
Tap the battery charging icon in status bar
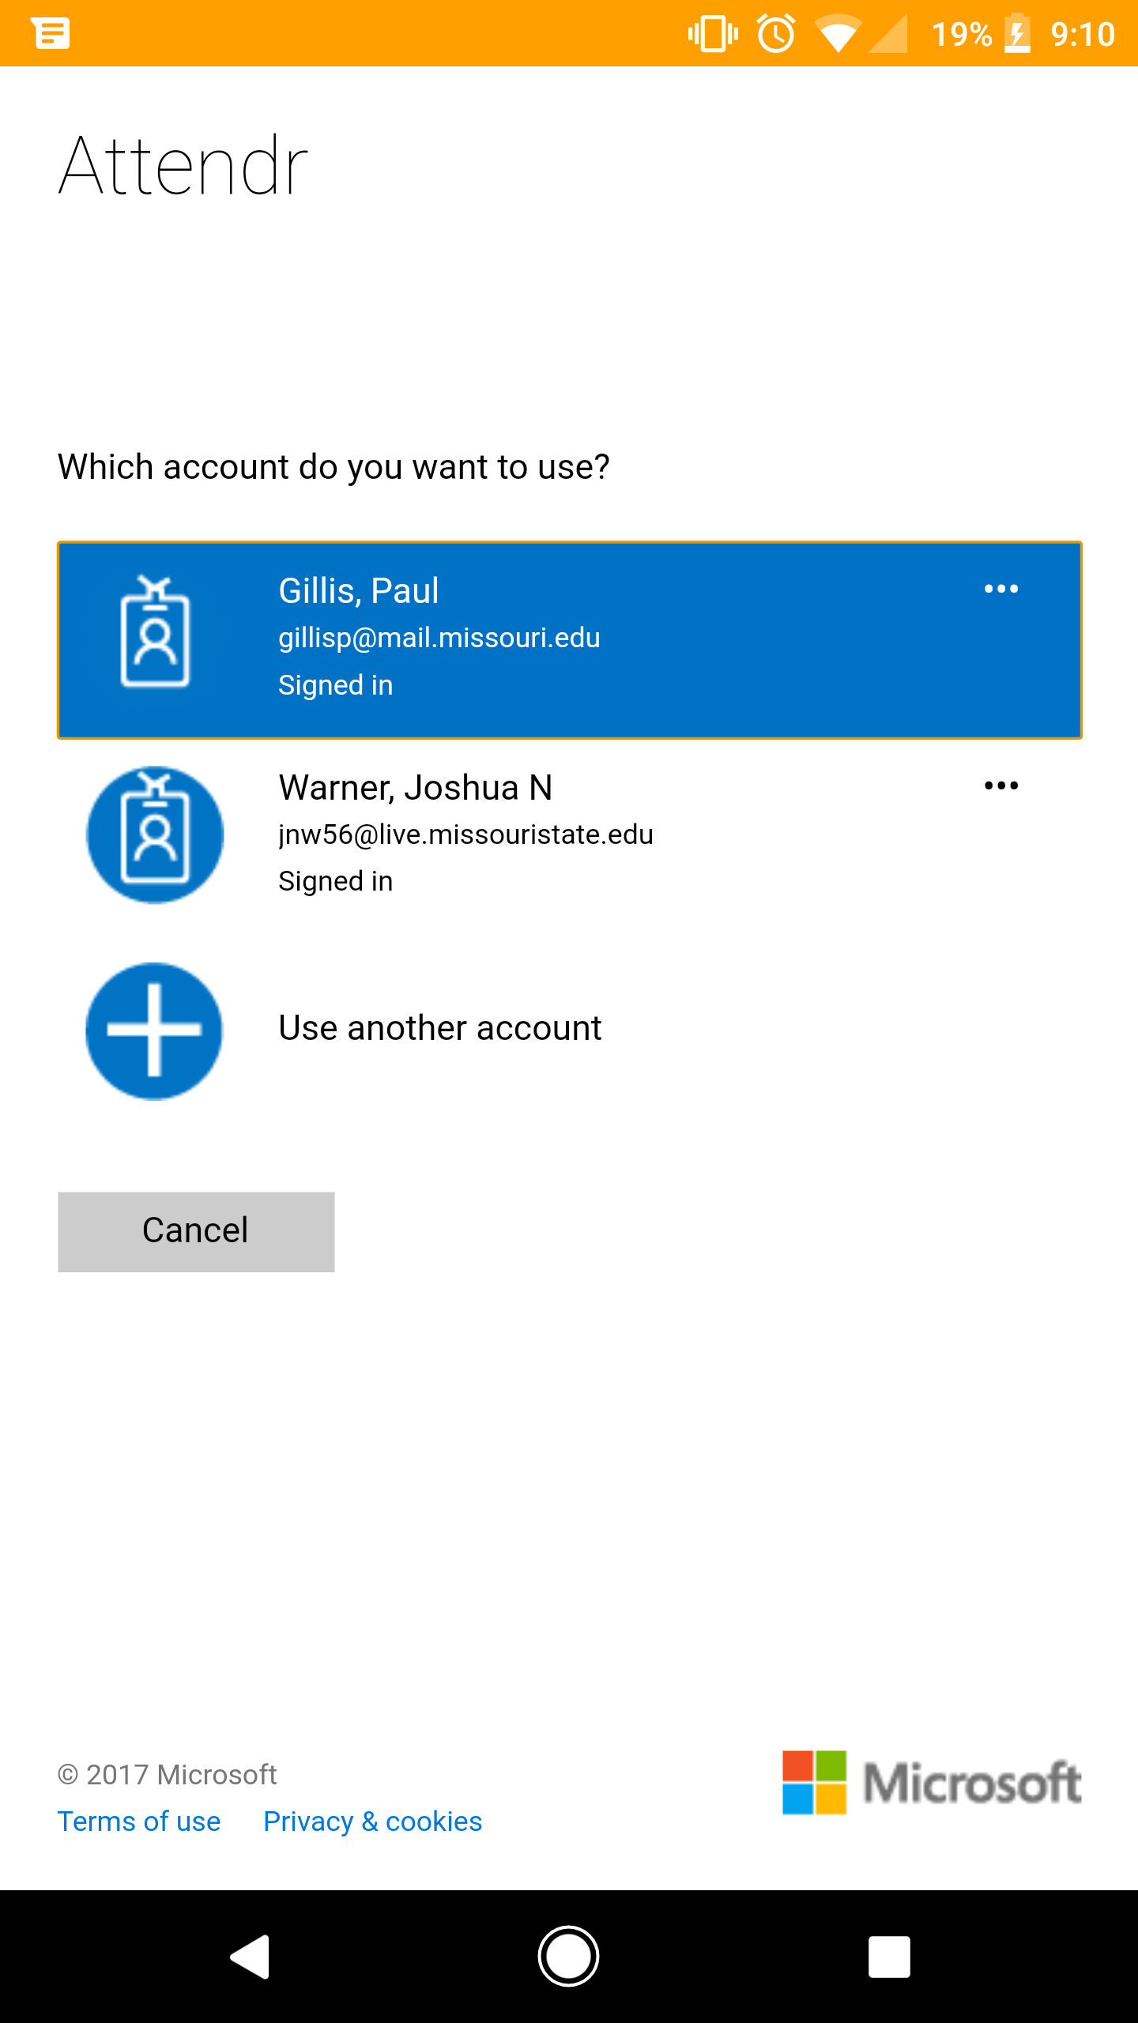point(1018,34)
